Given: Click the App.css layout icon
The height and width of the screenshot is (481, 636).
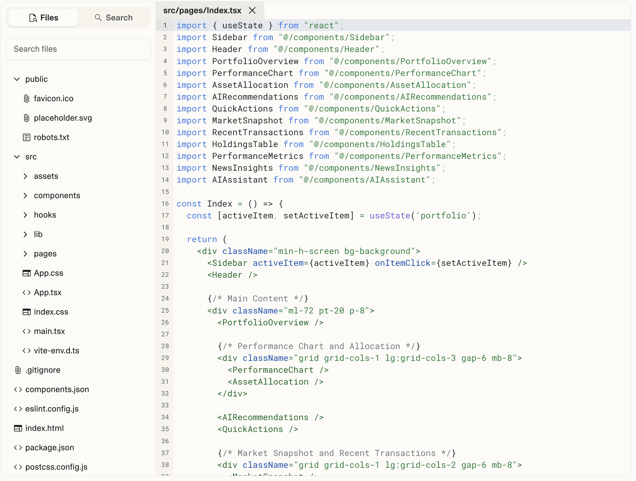Looking at the screenshot, I should [26, 273].
